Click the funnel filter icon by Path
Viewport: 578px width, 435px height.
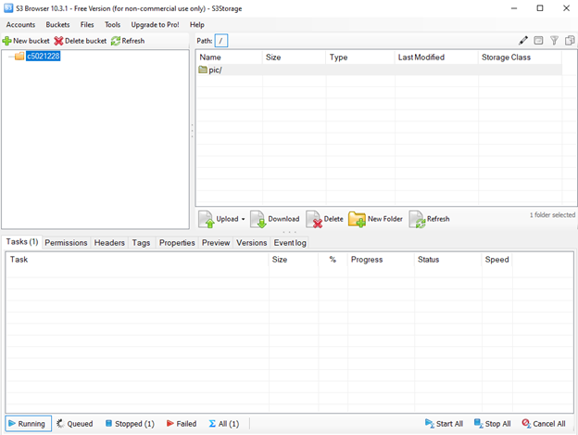[554, 41]
